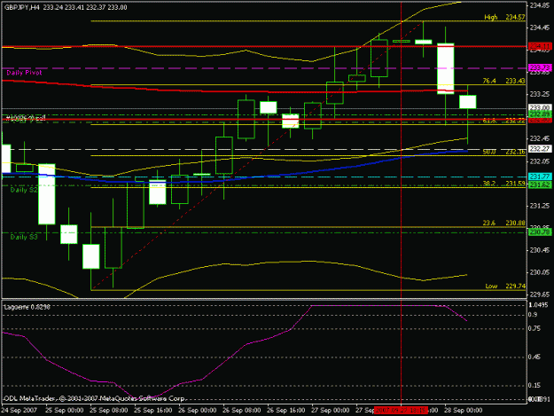Click the red crosshair date tag on time axis
Image resolution: width=554 pixels, height=416 pixels.
click(x=401, y=411)
